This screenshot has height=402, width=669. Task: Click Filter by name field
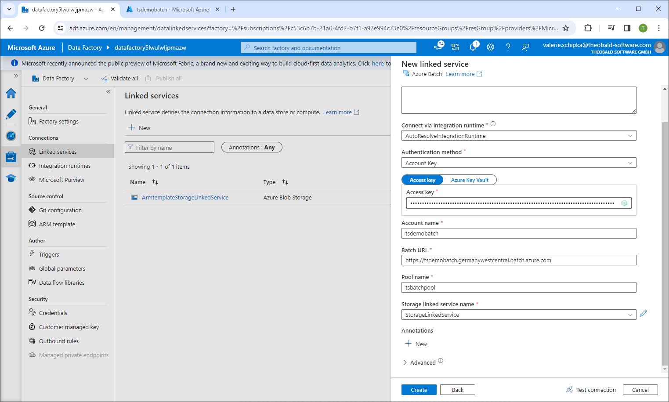(170, 147)
